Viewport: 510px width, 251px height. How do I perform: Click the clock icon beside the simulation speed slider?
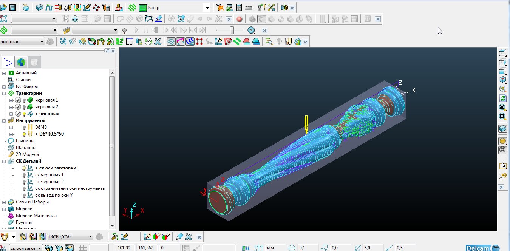tap(251, 30)
